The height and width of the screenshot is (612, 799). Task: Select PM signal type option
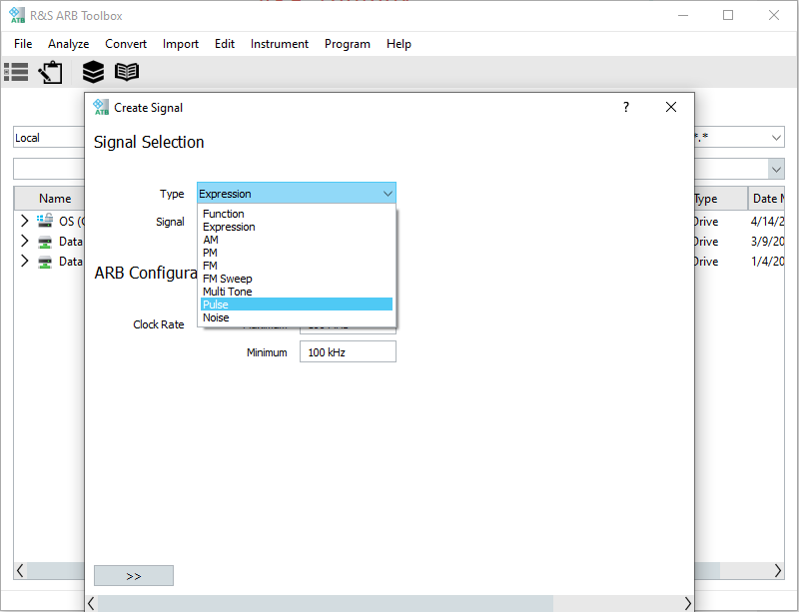coord(297,253)
